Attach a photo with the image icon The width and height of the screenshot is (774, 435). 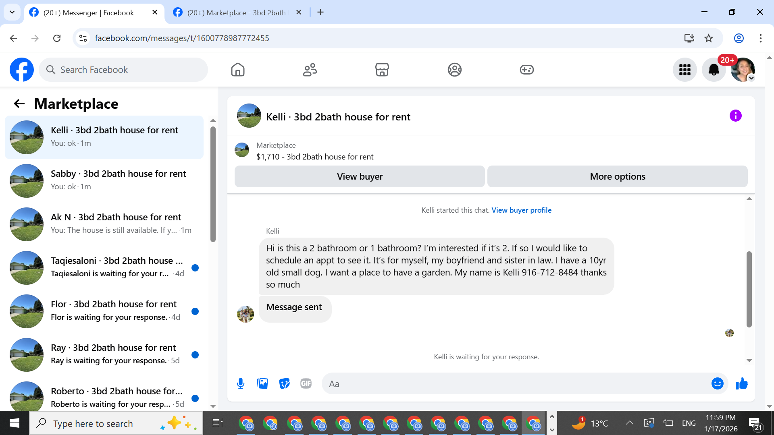click(262, 383)
